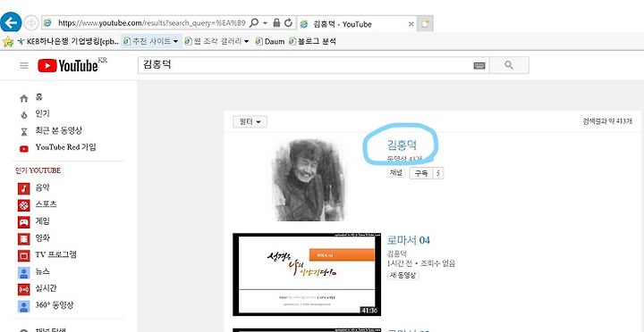The height and width of the screenshot is (332, 644).
Task: Click the subscriber count 5 box
Action: (438, 173)
